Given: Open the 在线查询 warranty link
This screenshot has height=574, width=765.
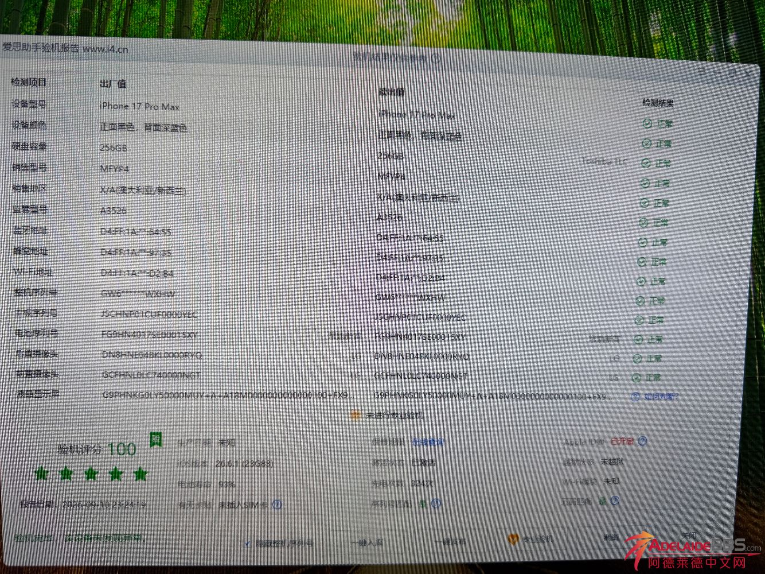Looking at the screenshot, I should [x=428, y=442].
